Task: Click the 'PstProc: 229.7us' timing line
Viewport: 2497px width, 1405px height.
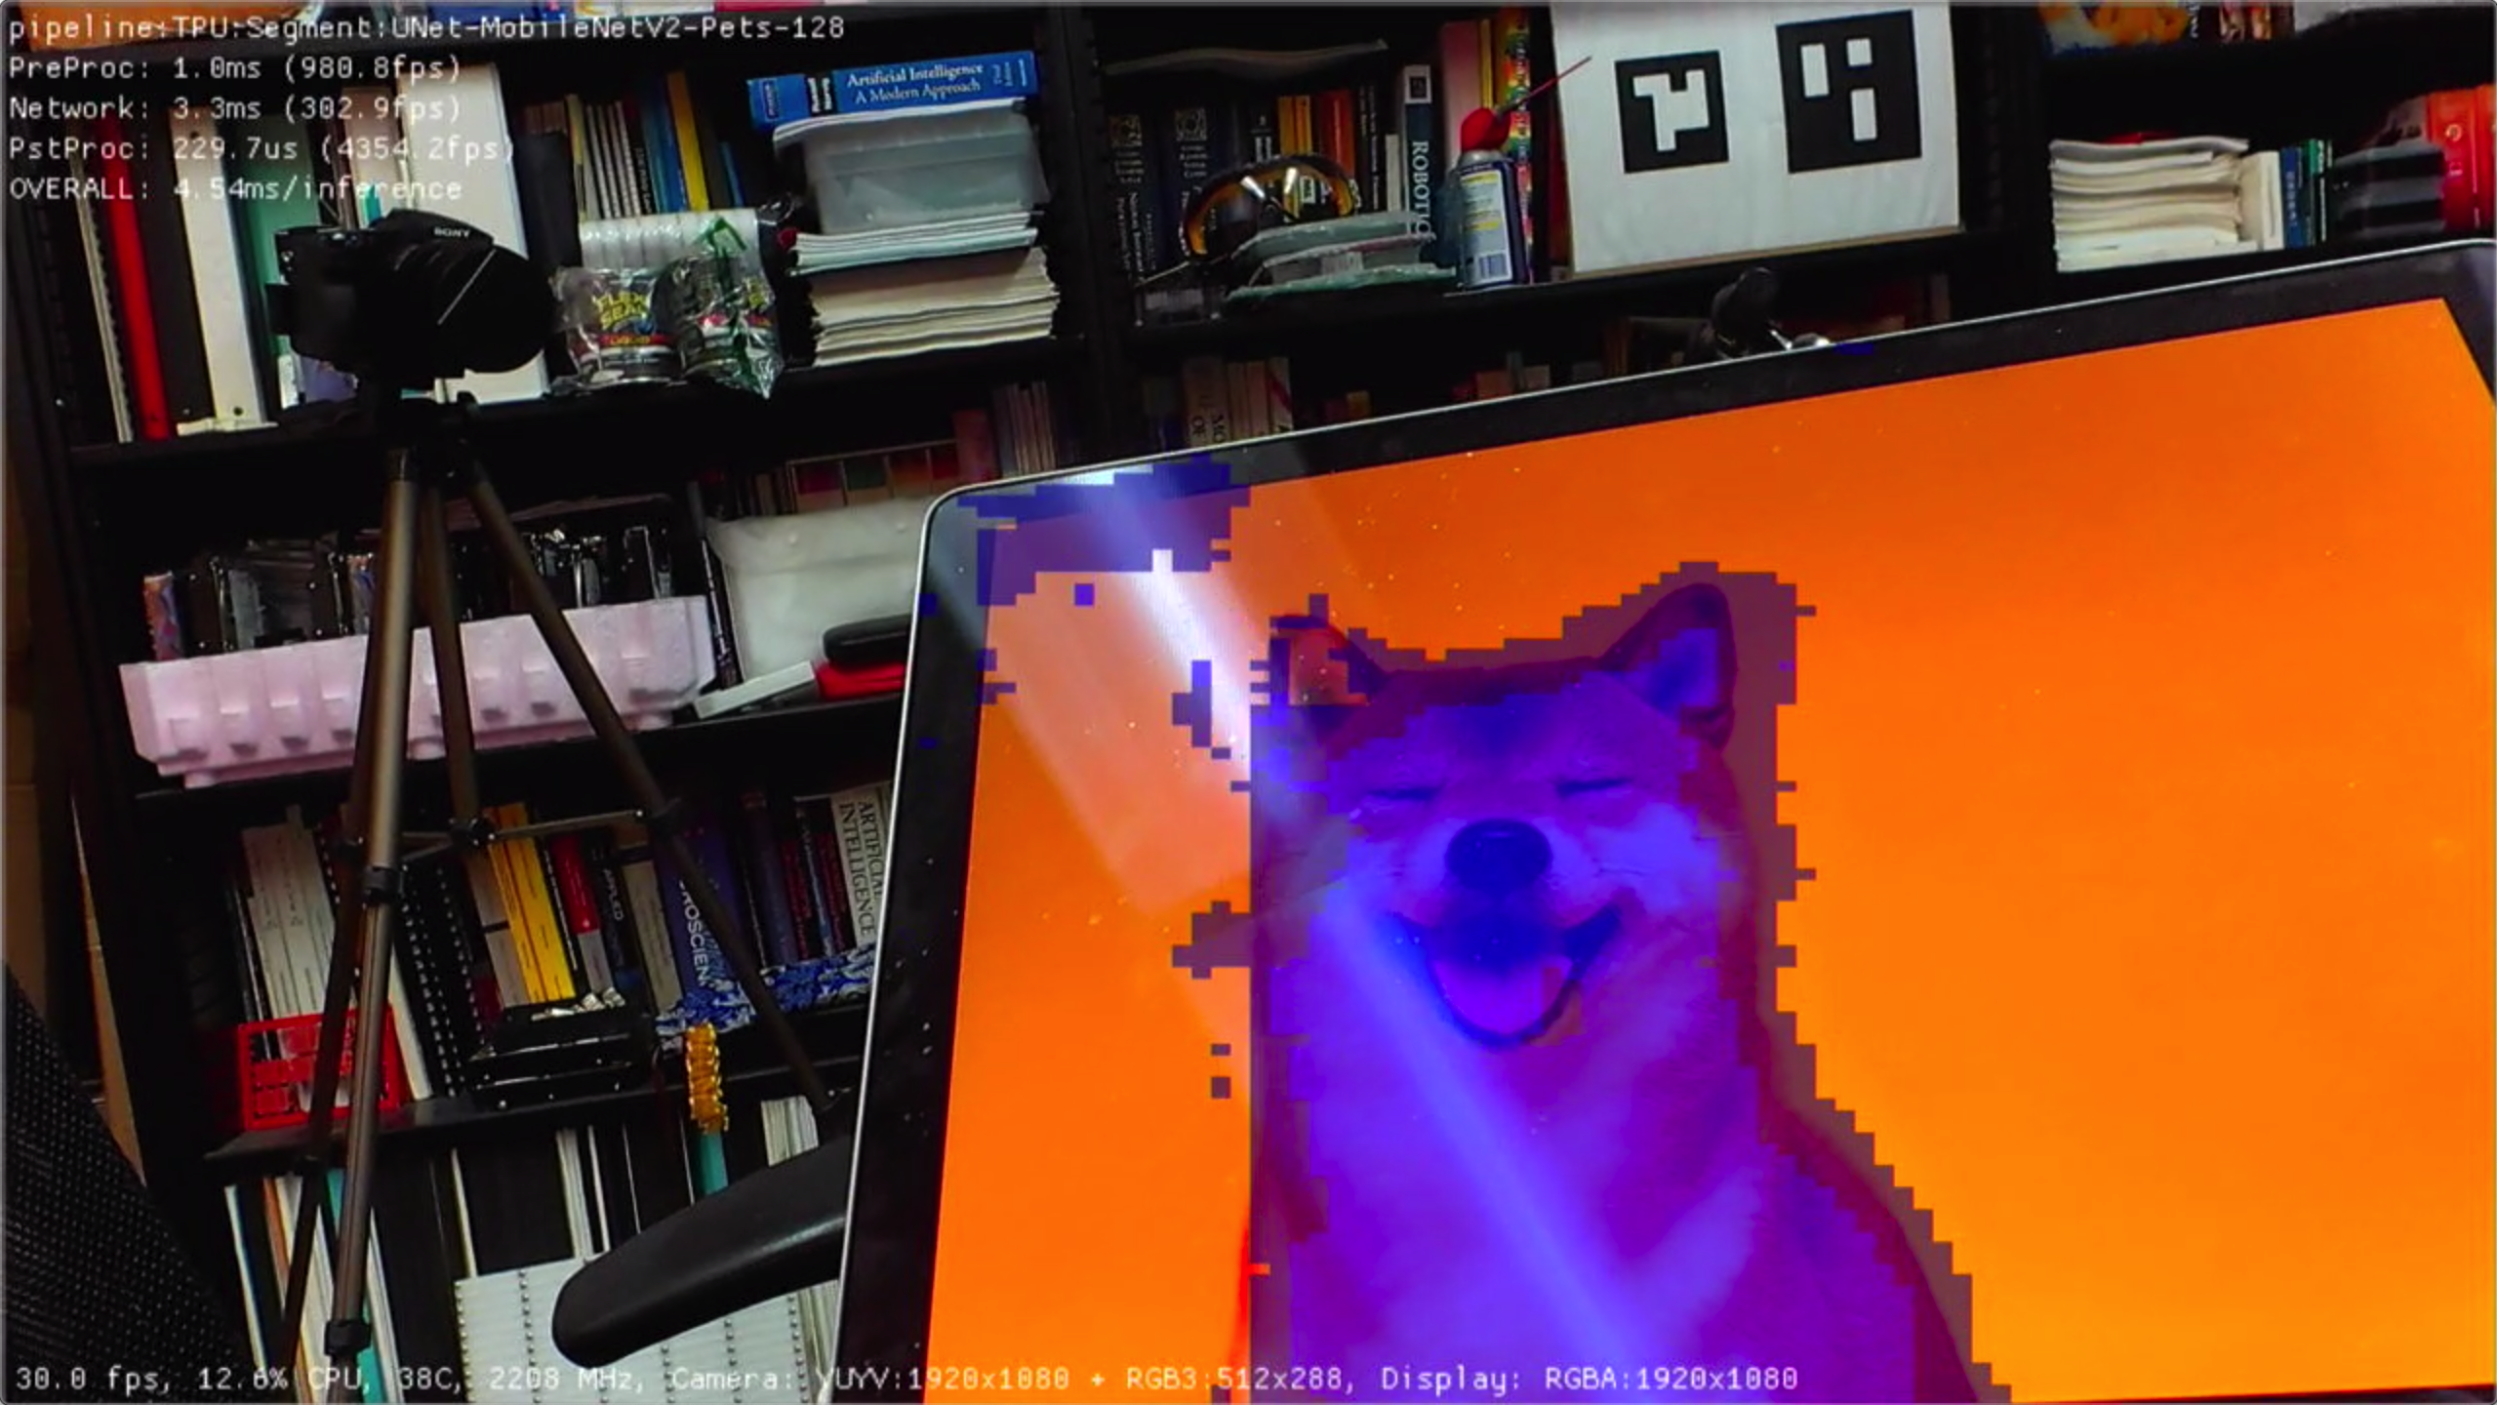Action: pos(261,148)
